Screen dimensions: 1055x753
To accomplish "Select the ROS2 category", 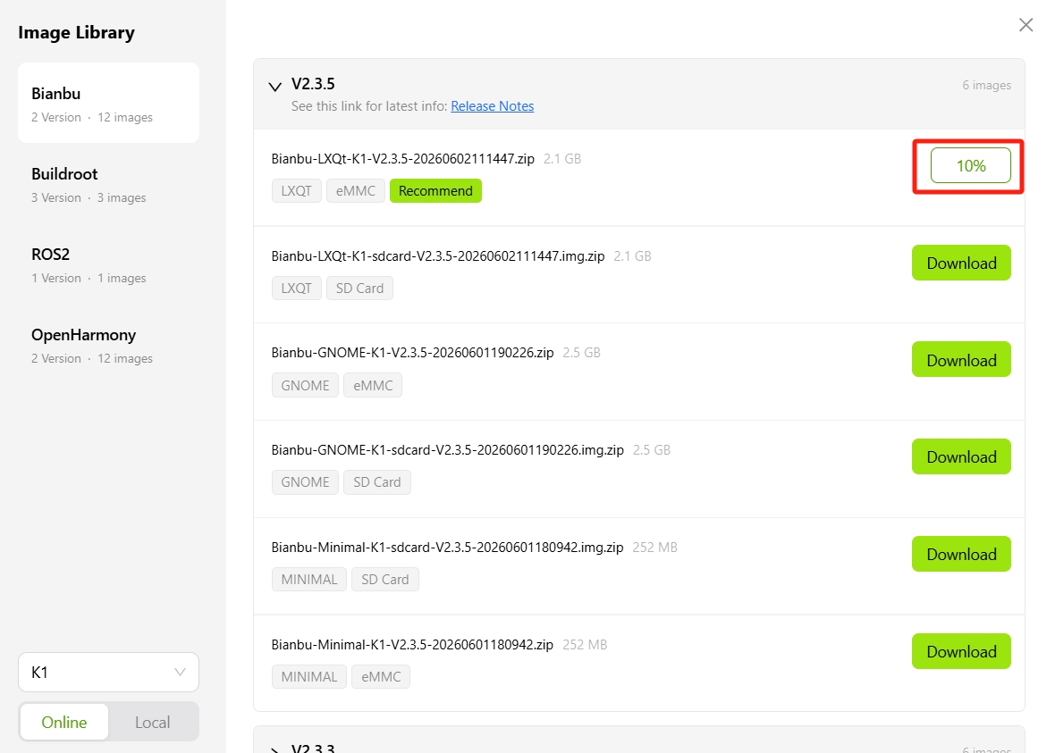I will 108,264.
